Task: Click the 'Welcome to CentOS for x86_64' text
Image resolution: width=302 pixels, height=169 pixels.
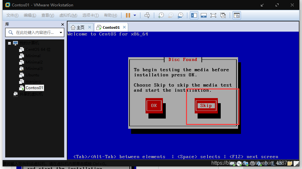Action: 108,34
